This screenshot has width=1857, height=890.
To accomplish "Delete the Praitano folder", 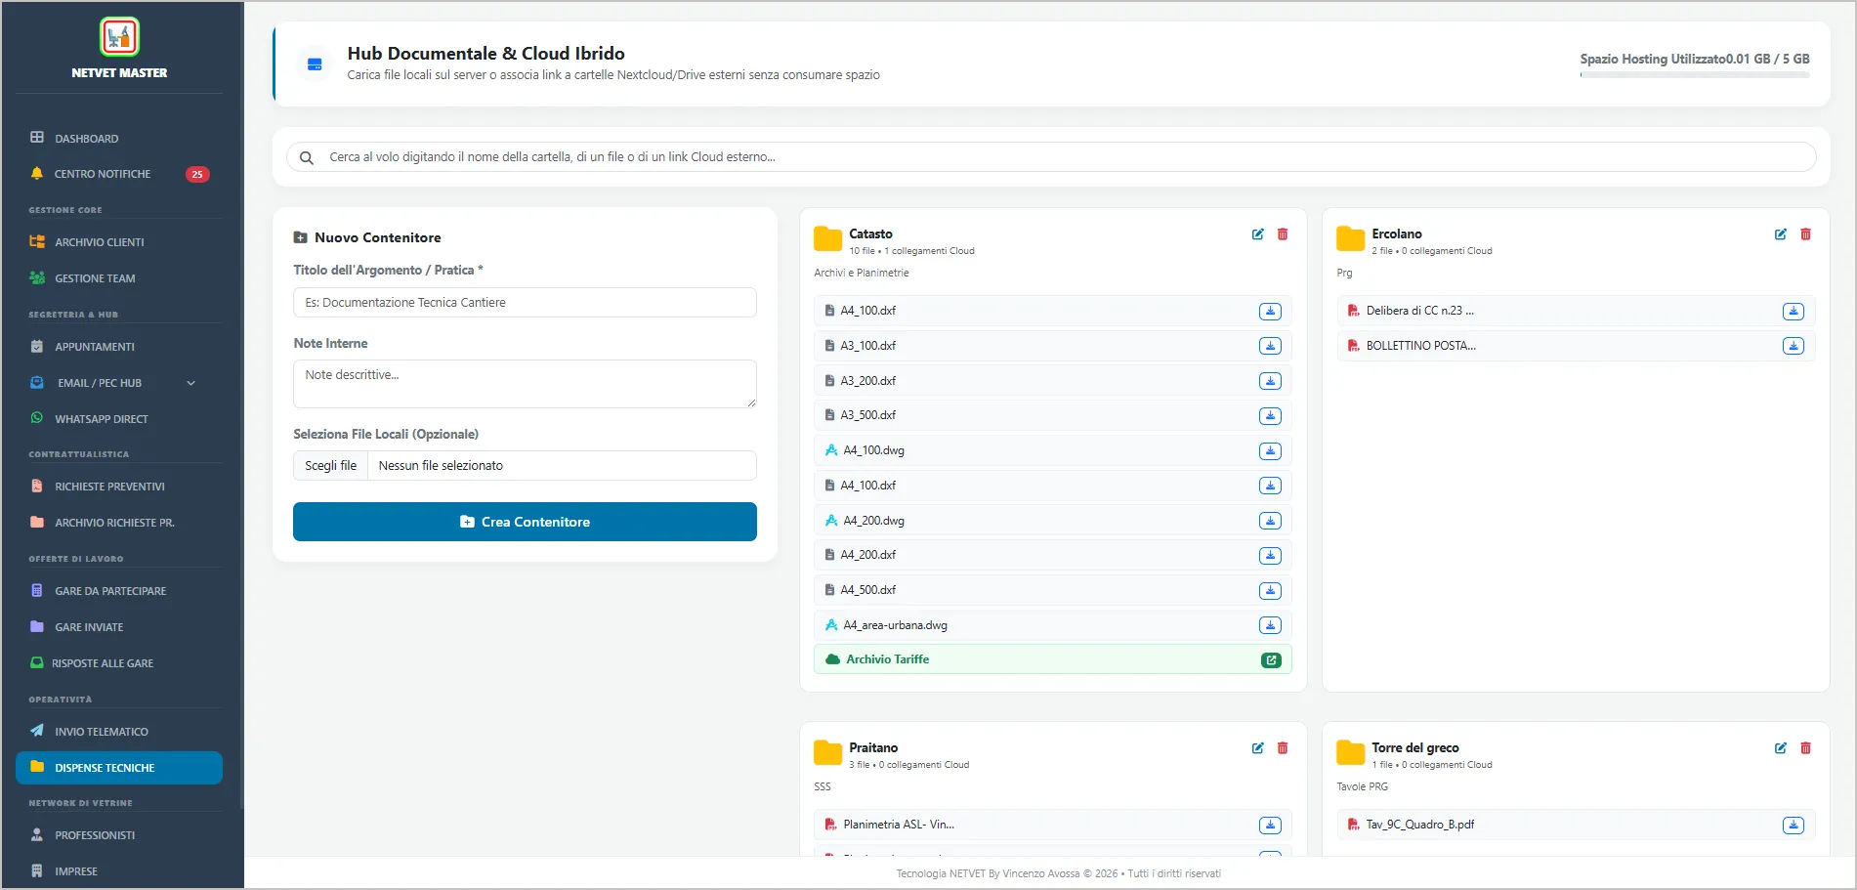I will point(1283,748).
